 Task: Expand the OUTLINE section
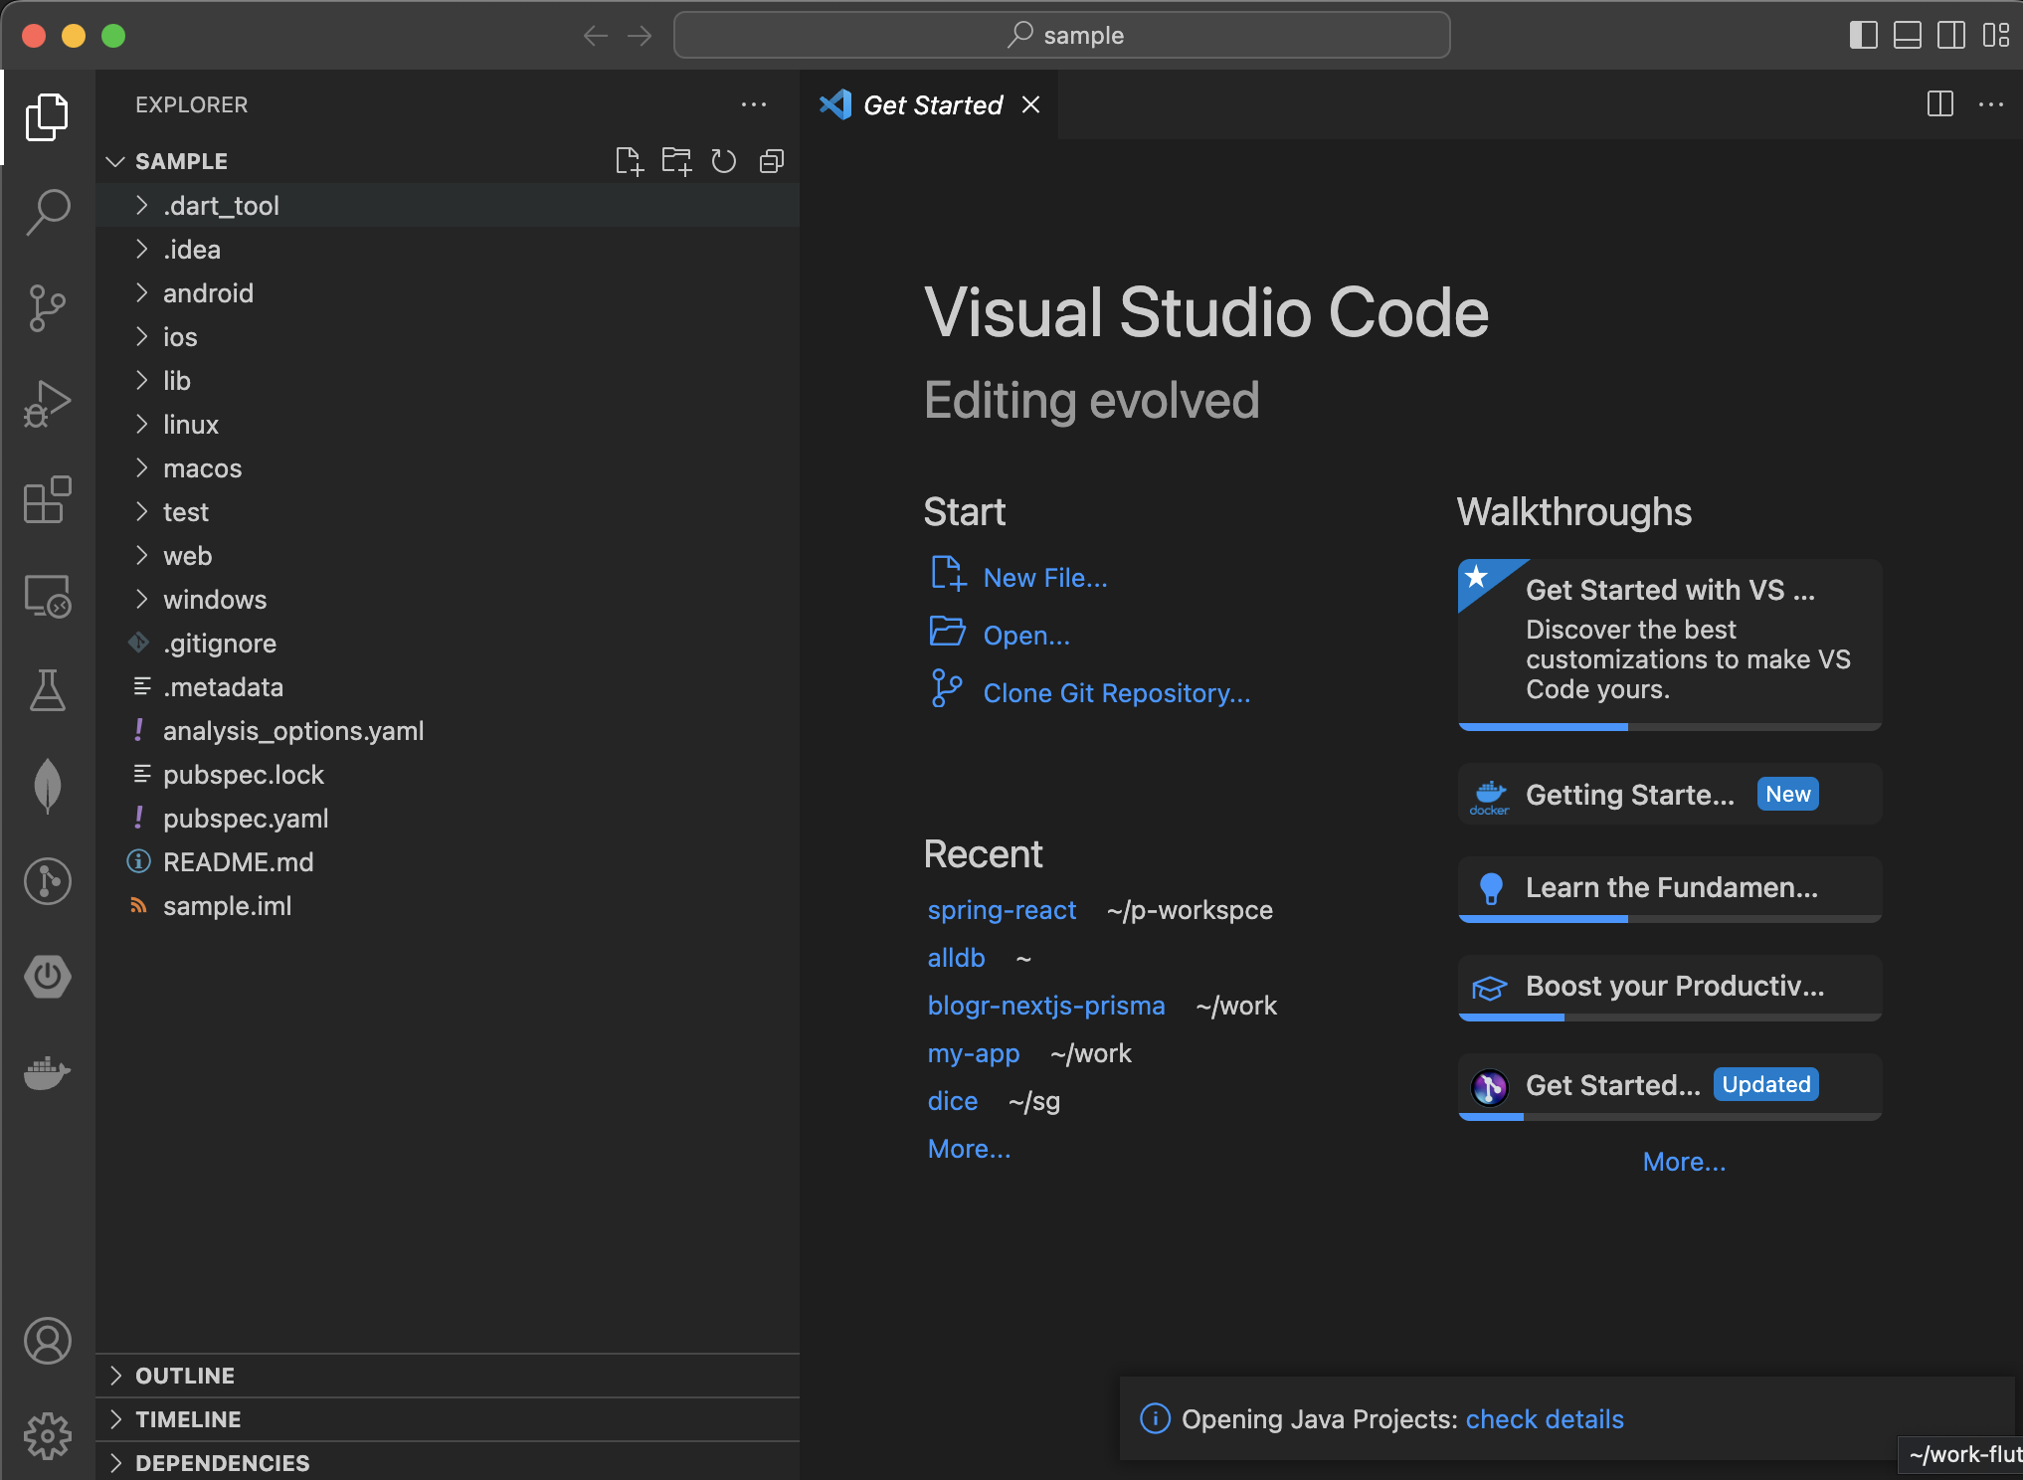(x=185, y=1376)
